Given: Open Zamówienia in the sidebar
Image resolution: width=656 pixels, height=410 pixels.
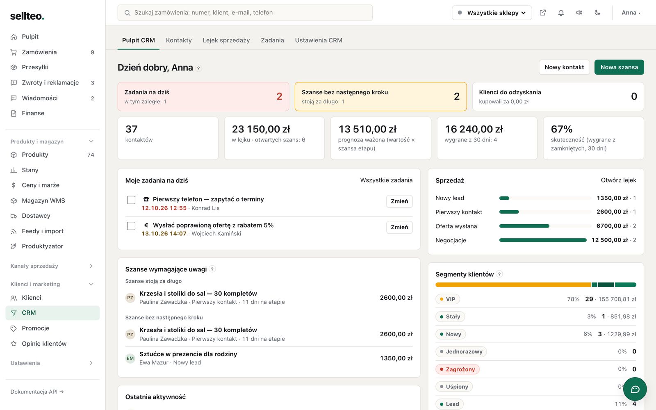Looking at the screenshot, I should click(52, 52).
